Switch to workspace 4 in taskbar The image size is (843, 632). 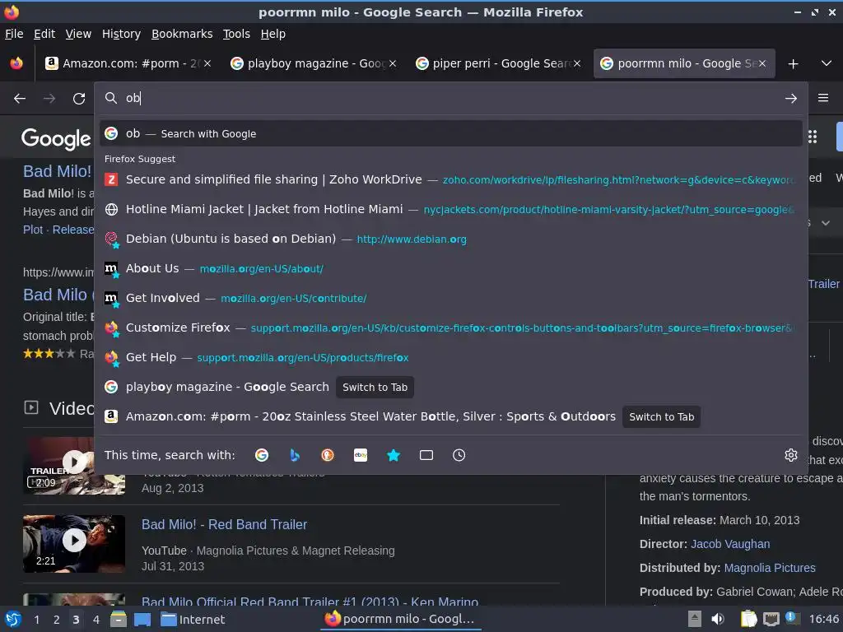(95, 620)
